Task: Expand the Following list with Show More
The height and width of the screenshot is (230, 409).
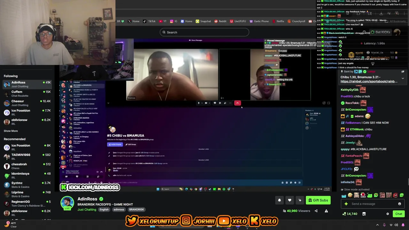Action: point(11,131)
